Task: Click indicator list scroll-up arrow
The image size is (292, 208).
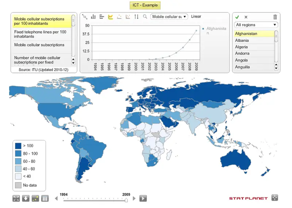Action: point(73,59)
